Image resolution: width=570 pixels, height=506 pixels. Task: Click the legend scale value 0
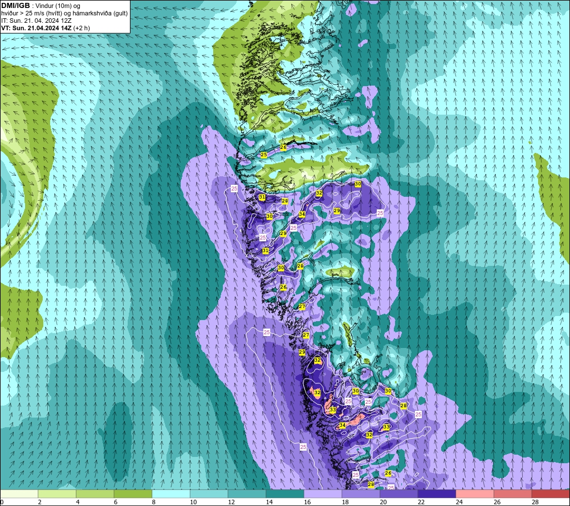[2, 502]
